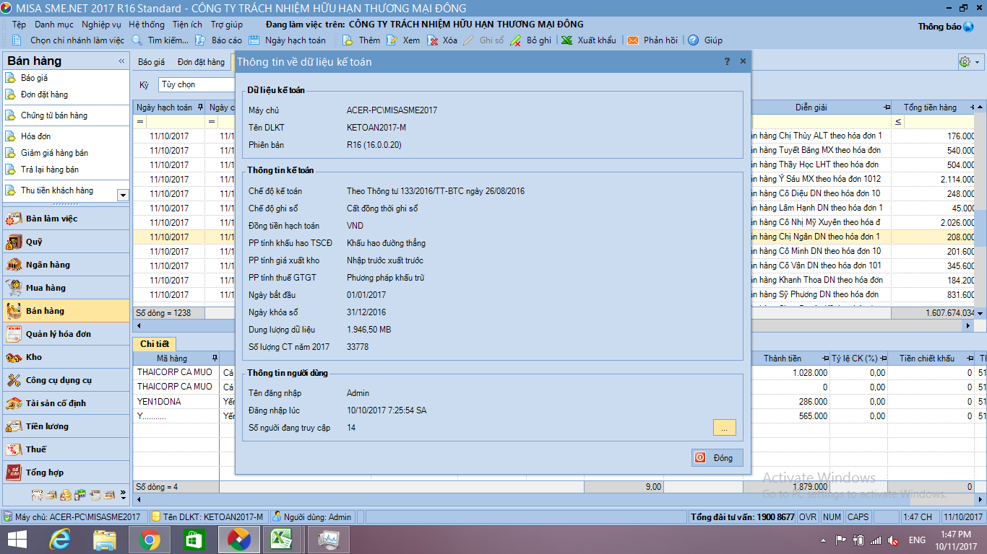This screenshot has height=554, width=987.
Task: Pin the Mã hàng column
Action: click(214, 359)
